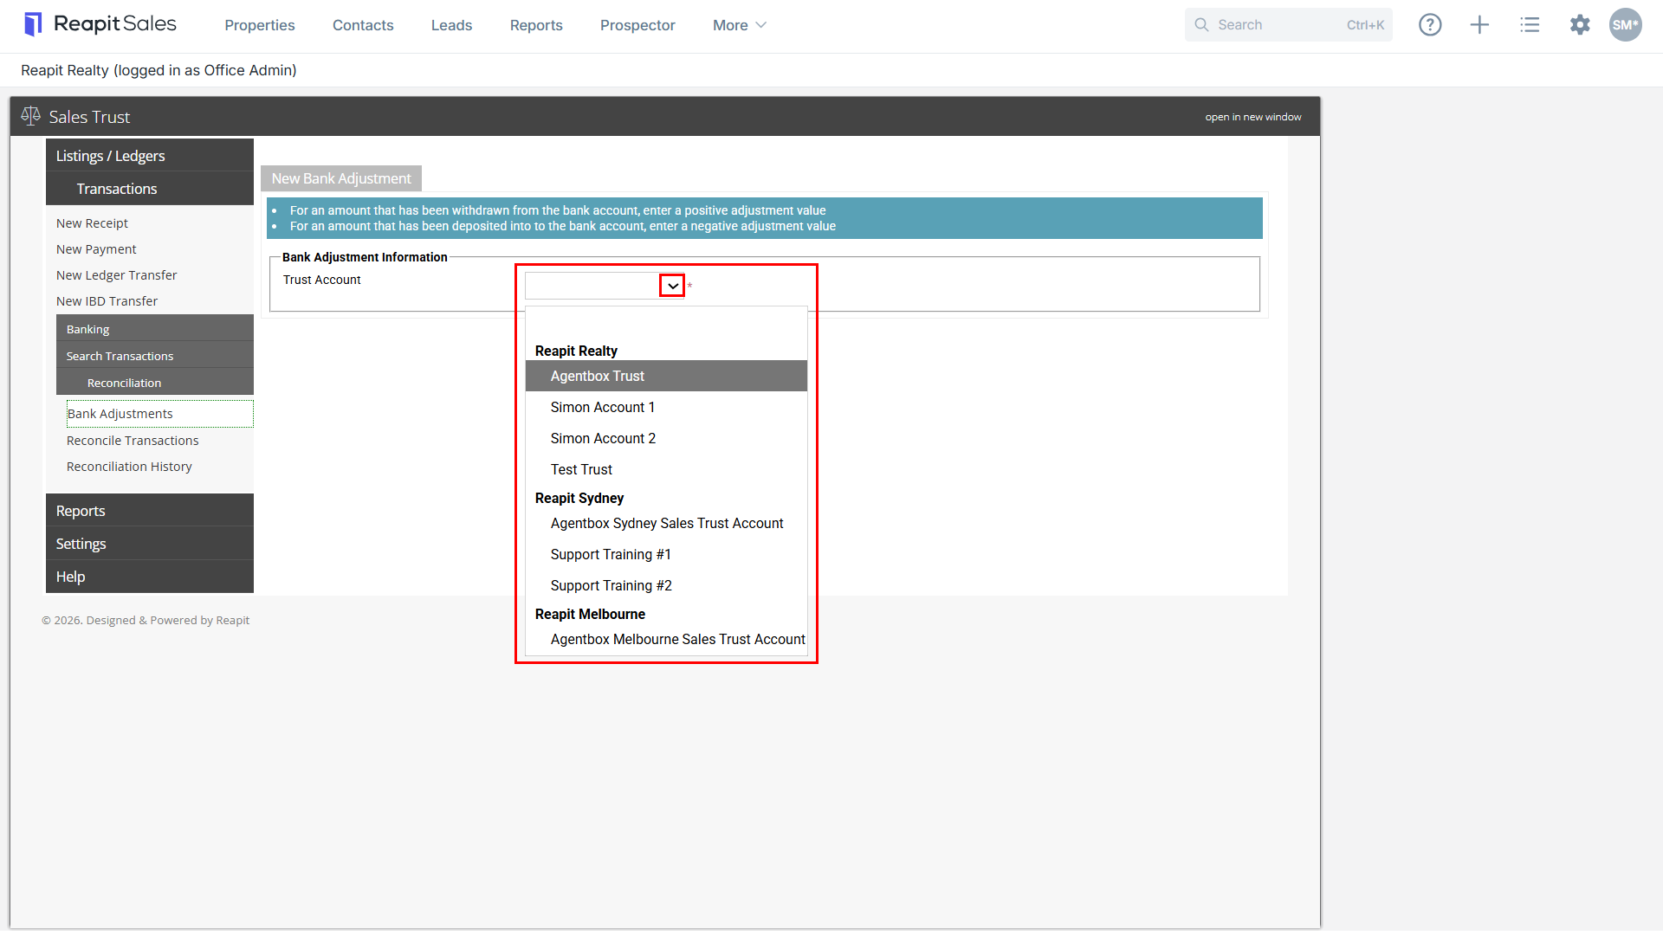Collapse the Transactions sidebar section

coord(150,188)
